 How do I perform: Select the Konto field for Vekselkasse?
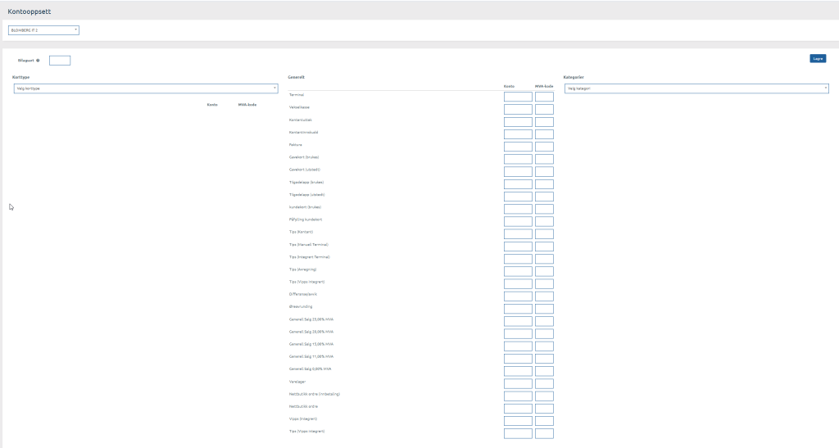518,109
